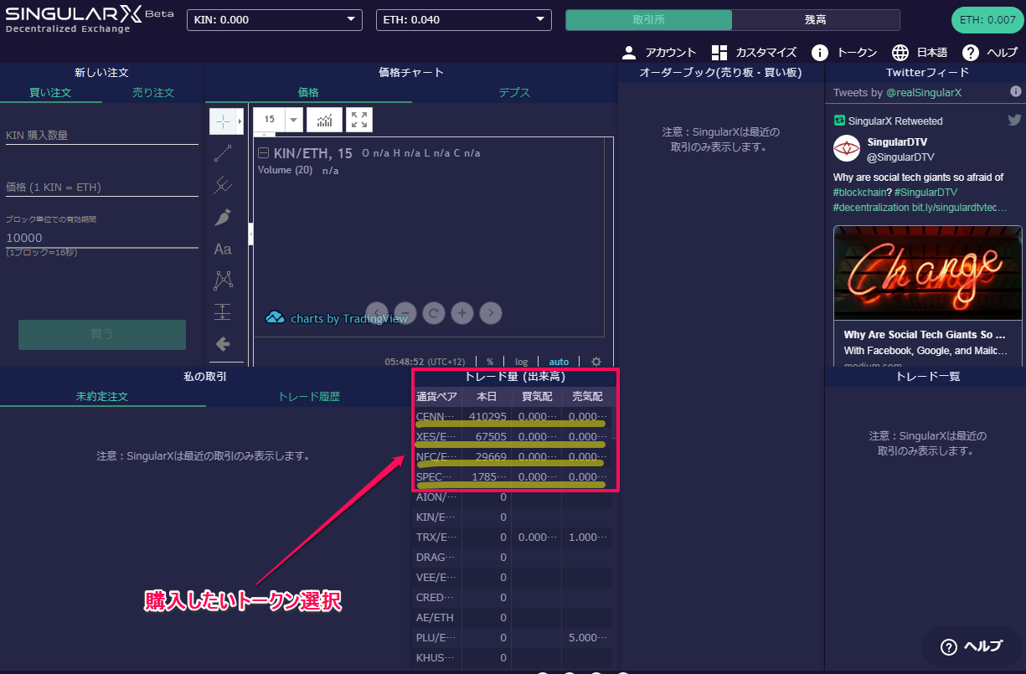Switch to 買い注文 buy order tab

coord(51,93)
